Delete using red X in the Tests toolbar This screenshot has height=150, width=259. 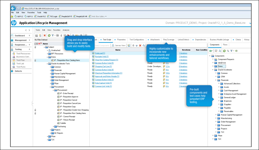tap(45, 35)
